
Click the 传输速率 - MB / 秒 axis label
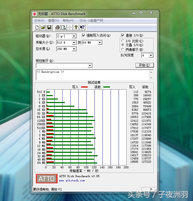click(x=84, y=171)
